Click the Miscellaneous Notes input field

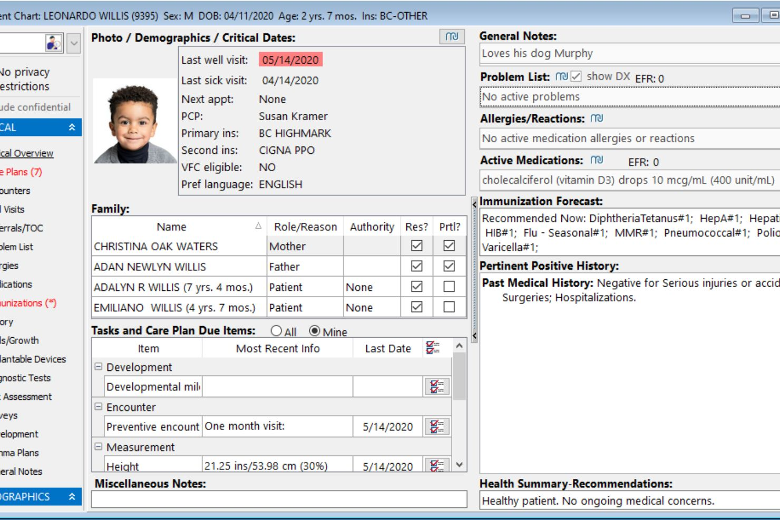coord(279,499)
